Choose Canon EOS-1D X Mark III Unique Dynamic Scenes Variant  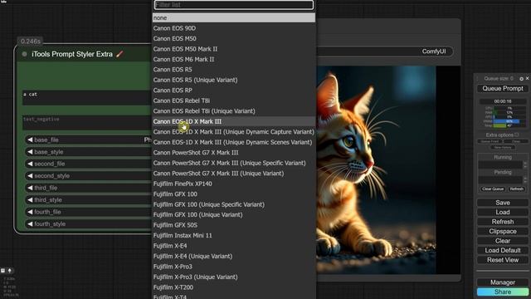234,142
